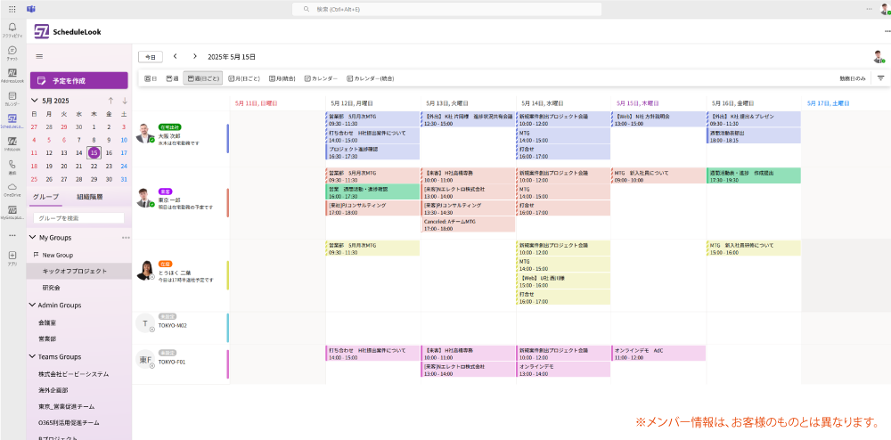This screenshot has width=891, height=440.
Task: Click the Teams search box
Action: [446, 9]
